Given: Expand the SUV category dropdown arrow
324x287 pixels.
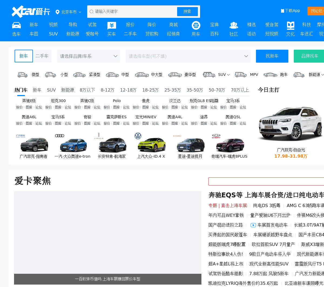Looking at the screenshot, I should pyautogui.click(x=228, y=75).
